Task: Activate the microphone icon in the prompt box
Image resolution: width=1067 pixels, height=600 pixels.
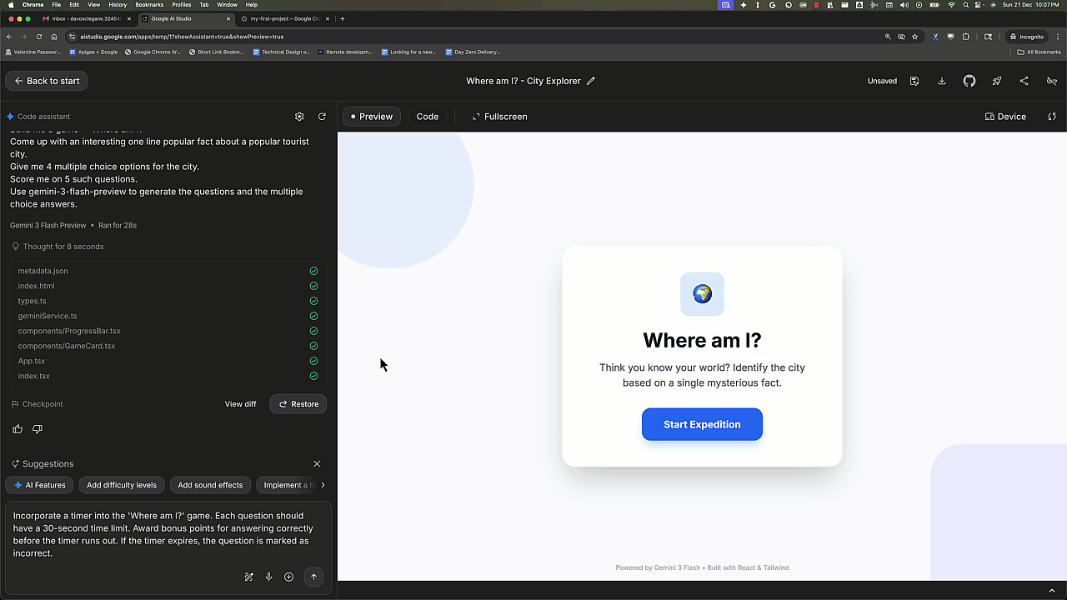Action: 268,577
